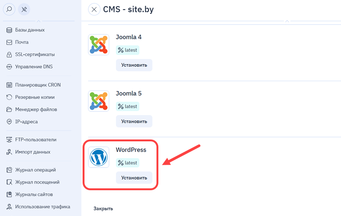Click the folder icon for Менеджер файлов
This screenshot has height=216, width=341.
(x=9, y=110)
